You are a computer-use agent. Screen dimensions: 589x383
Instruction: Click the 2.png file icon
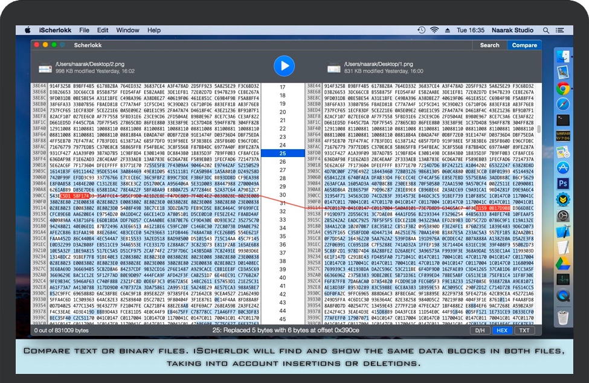[x=45, y=66]
